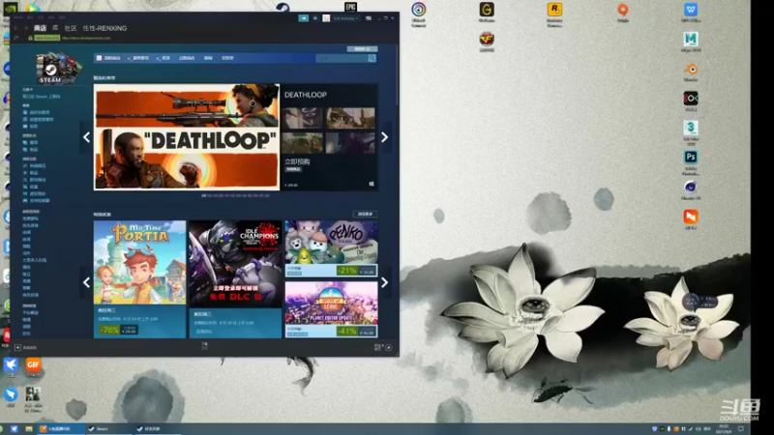Open 实验室 in store navigation
This screenshot has width=774, height=435.
pos(227,58)
